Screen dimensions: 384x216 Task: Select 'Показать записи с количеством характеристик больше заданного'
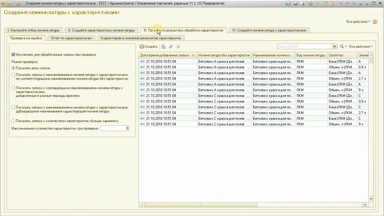pos(13,121)
